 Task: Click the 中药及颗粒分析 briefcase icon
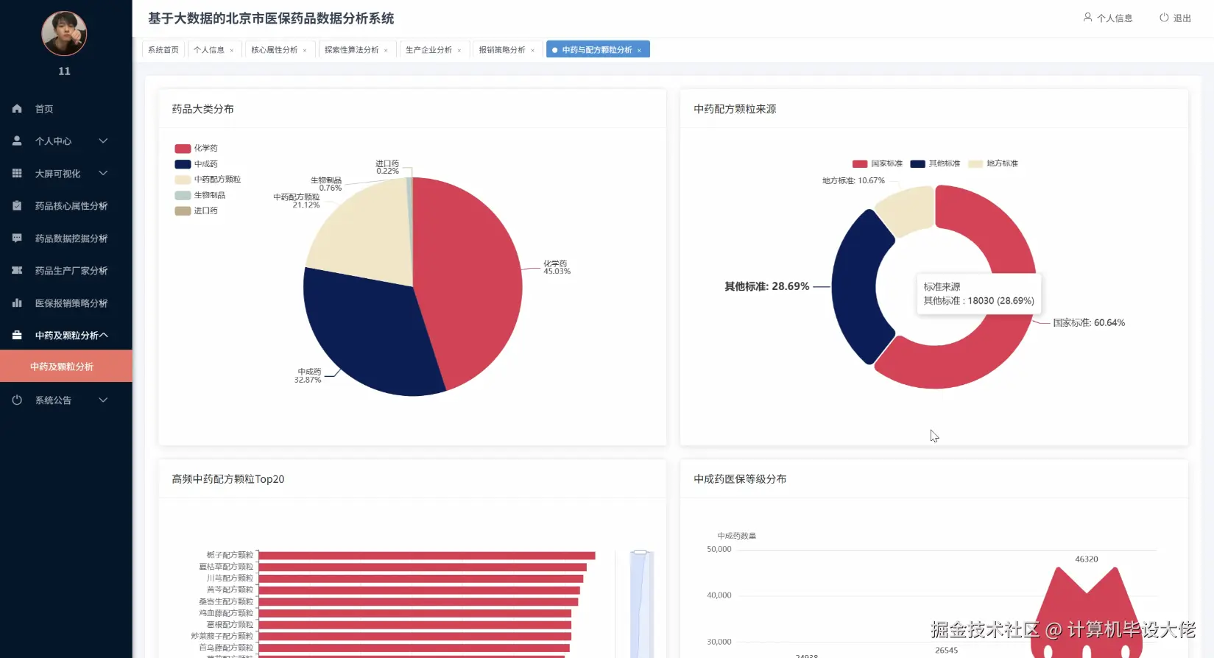[17, 335]
